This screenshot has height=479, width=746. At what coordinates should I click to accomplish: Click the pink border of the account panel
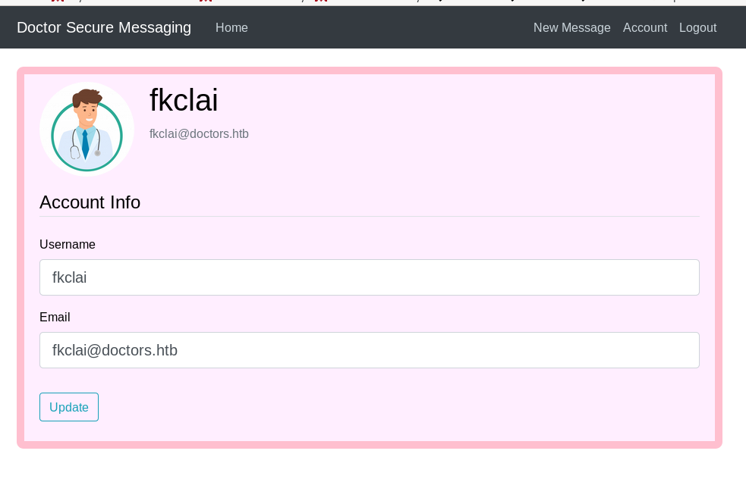tap(369, 70)
